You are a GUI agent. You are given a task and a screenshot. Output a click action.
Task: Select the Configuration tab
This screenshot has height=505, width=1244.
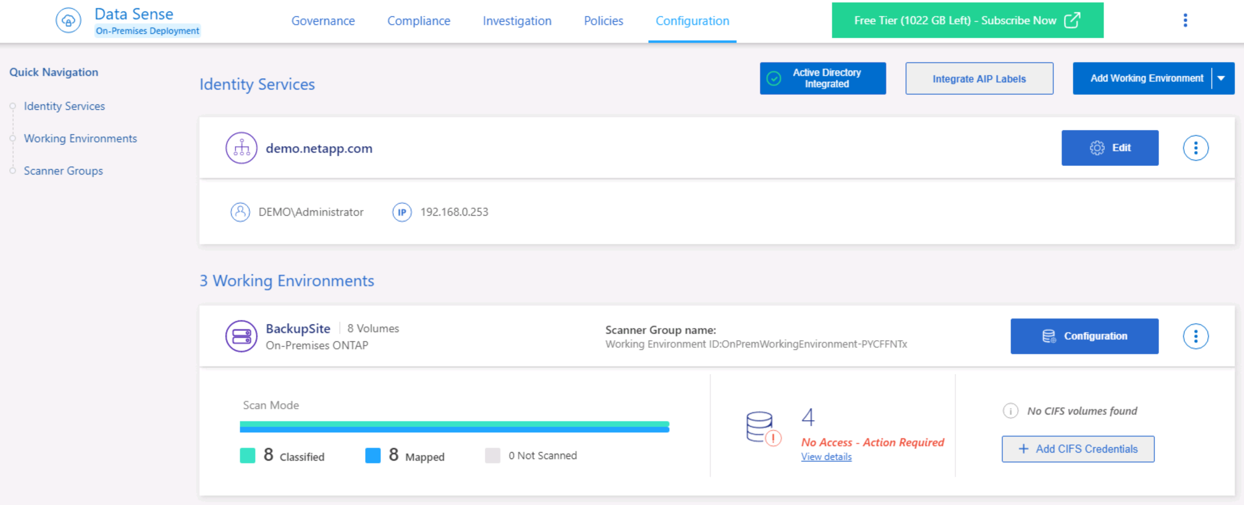pyautogui.click(x=692, y=21)
